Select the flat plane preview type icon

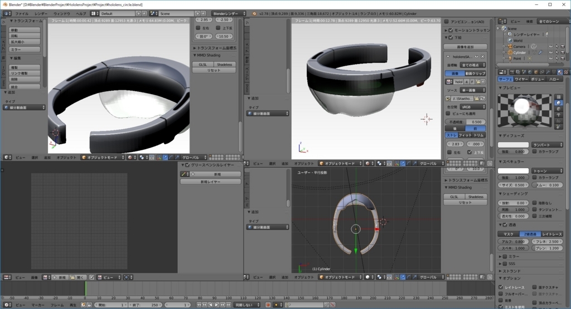[559, 97]
